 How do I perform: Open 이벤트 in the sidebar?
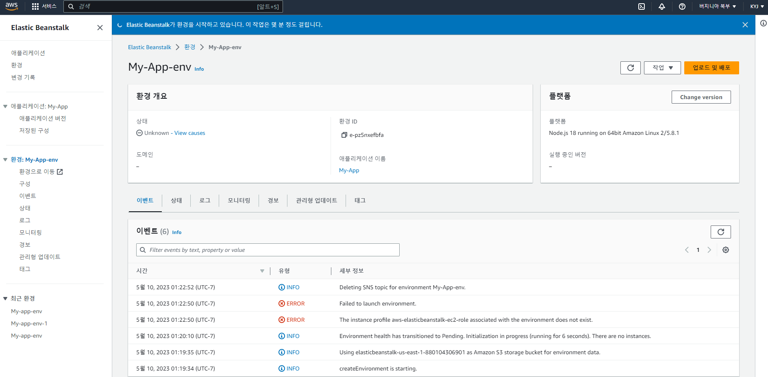28,196
